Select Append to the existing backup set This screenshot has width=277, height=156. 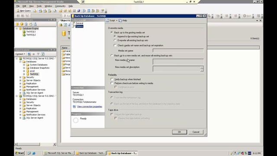[115, 36]
